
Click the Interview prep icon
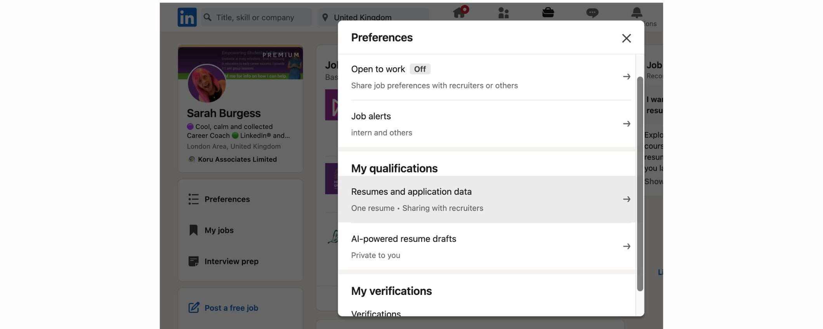pos(193,261)
